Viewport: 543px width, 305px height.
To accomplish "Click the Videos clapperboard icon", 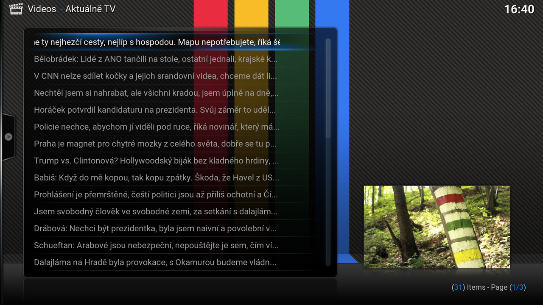I will [16, 9].
